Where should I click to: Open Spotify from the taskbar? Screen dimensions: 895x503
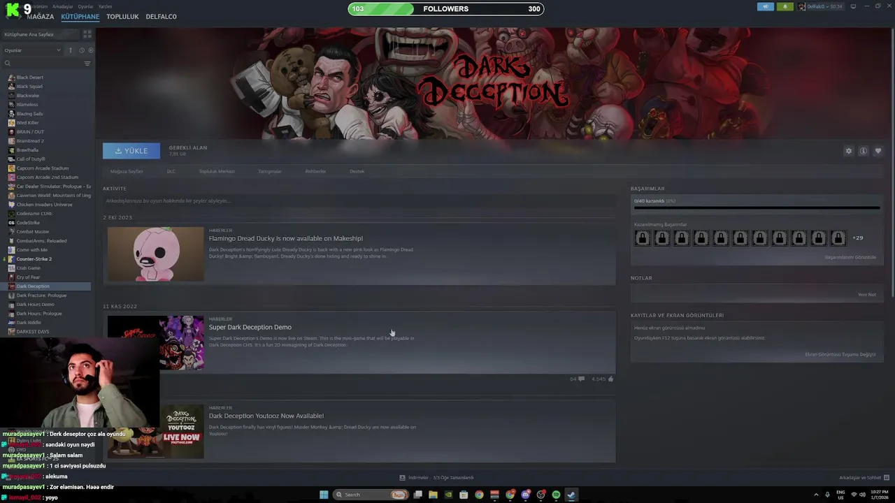tap(556, 495)
